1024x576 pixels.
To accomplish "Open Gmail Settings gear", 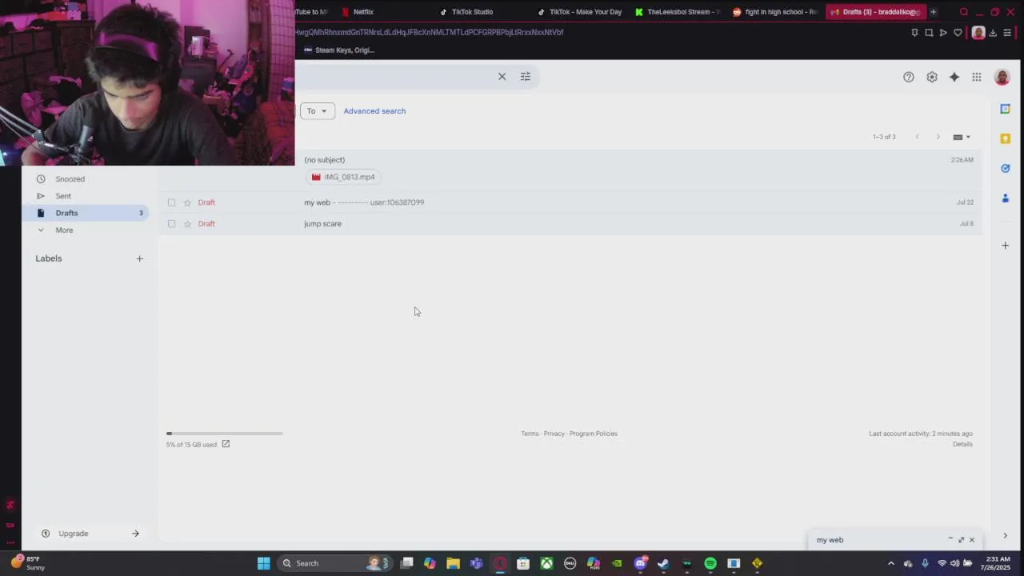I will click(x=932, y=77).
